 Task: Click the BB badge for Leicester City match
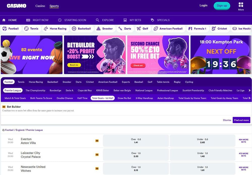pyautogui.click(x=97, y=155)
